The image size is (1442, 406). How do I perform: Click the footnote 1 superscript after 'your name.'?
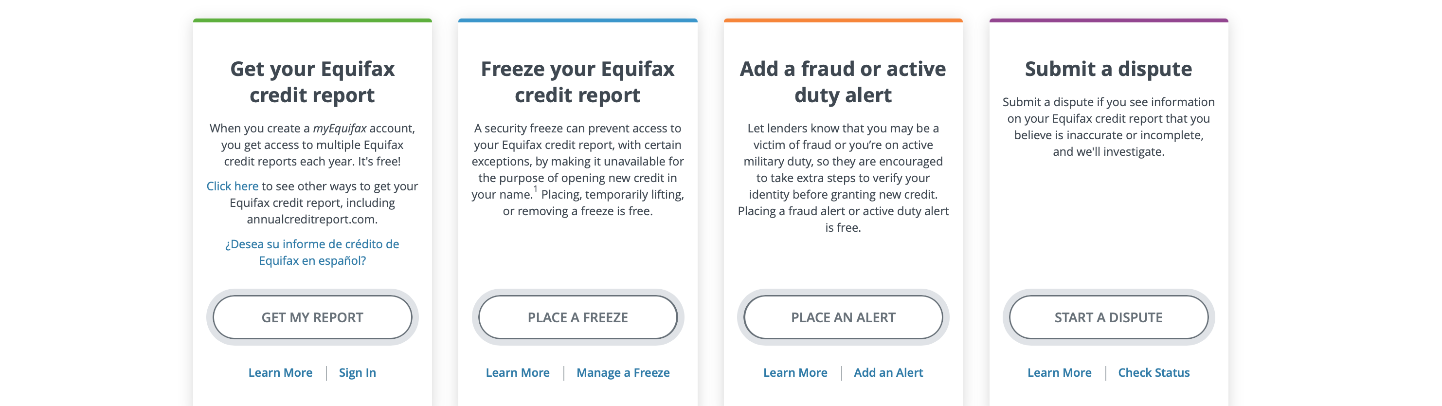click(x=535, y=189)
